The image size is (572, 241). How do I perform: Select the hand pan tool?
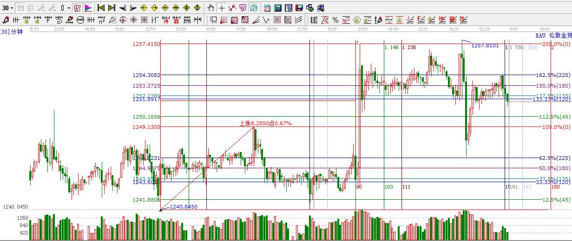coord(211,8)
